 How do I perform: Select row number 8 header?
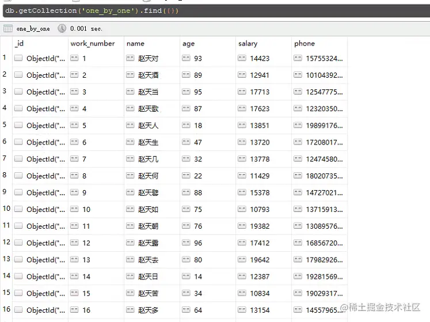click(x=5, y=175)
